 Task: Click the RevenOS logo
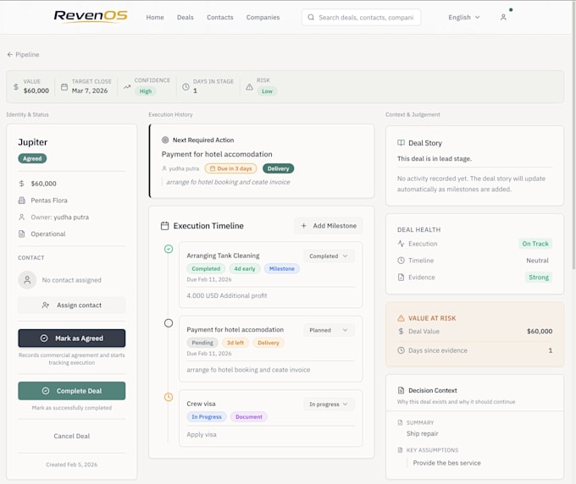(91, 17)
